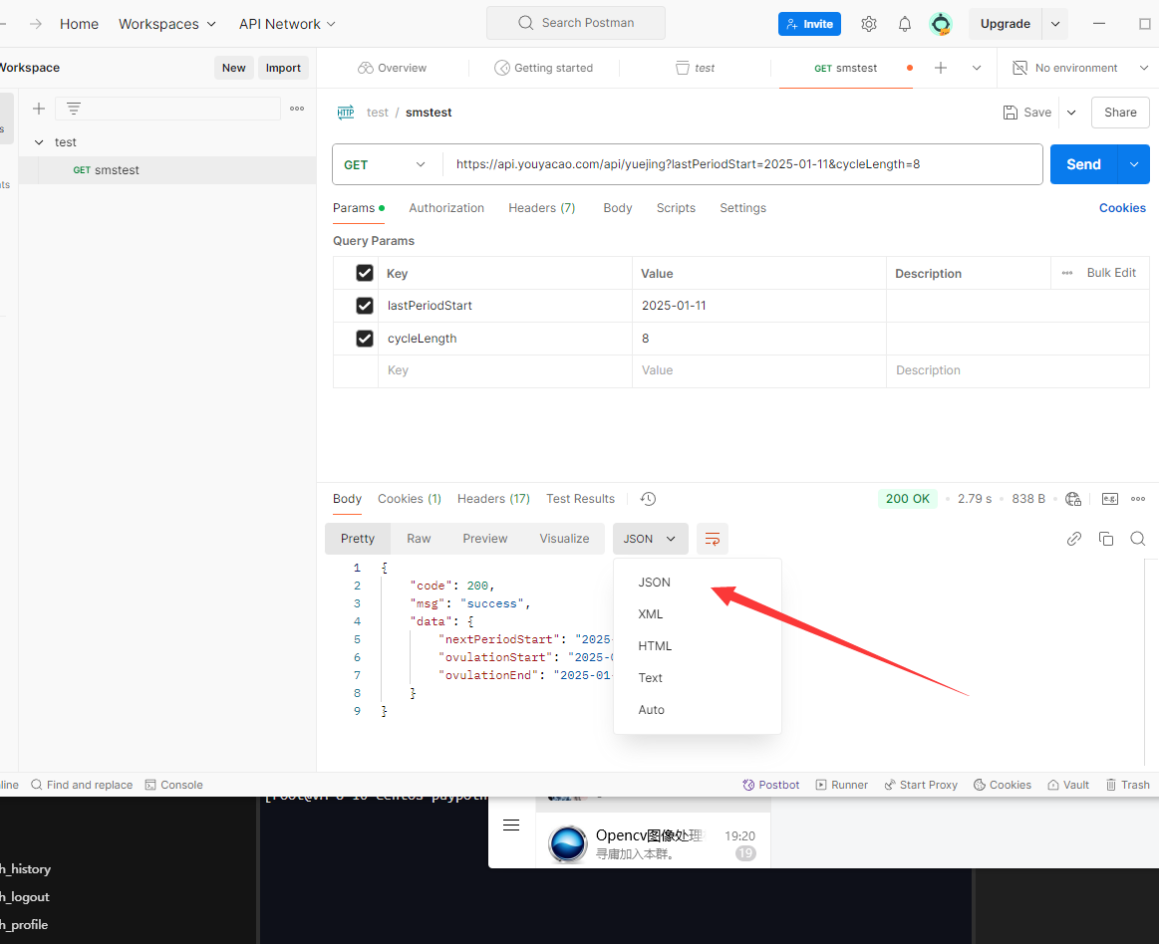The image size is (1159, 944).
Task: Open Save options arrow
Action: [1071, 113]
